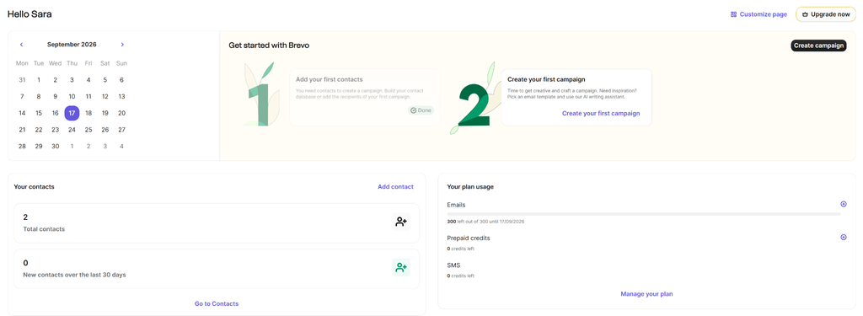Select September 13 in calendar
Image resolution: width=863 pixels, height=316 pixels.
coord(121,96)
